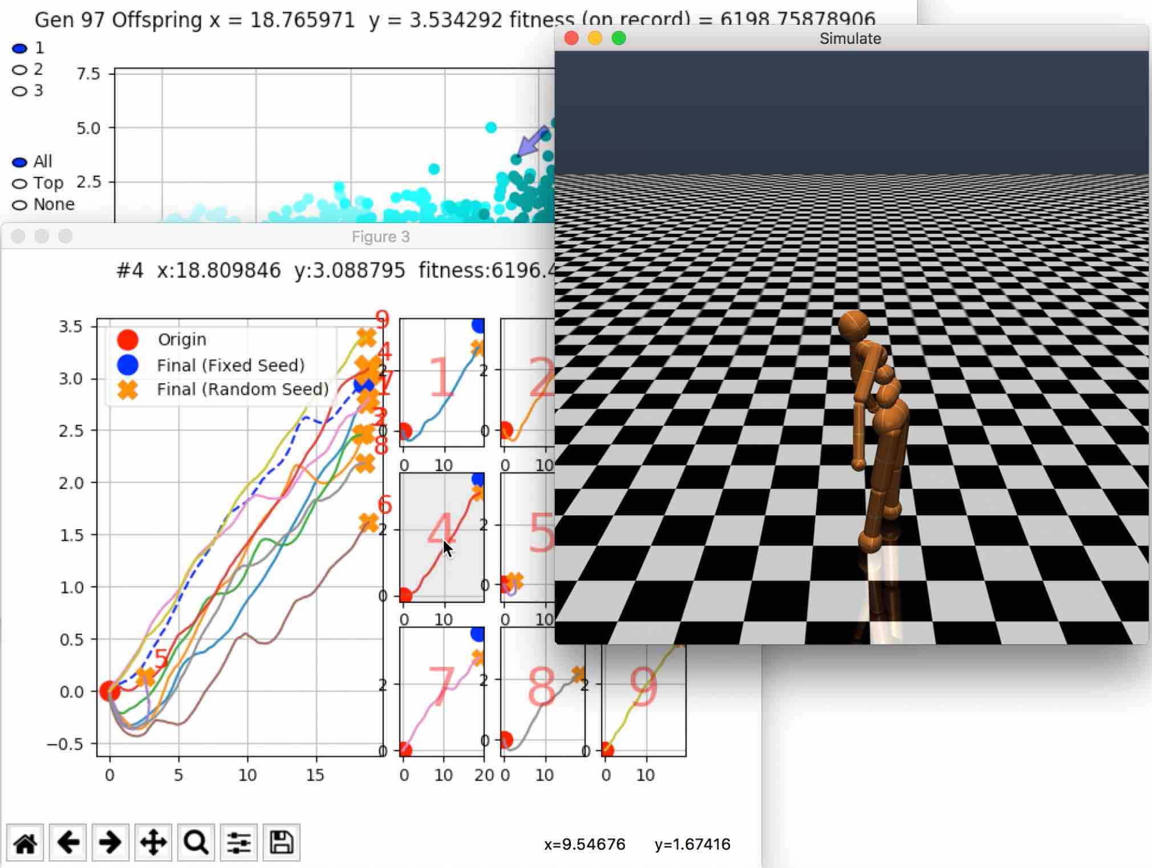Click subplot thumbnail number 1
Viewport: 1152px width, 868px height.
click(x=442, y=382)
